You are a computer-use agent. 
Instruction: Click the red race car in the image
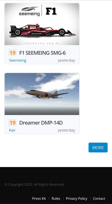point(42,30)
